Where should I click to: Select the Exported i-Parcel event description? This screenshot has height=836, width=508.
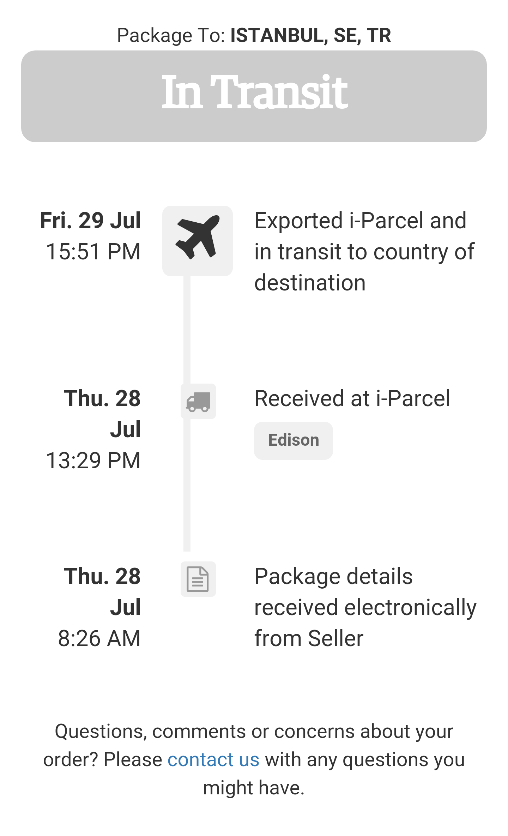click(x=365, y=252)
